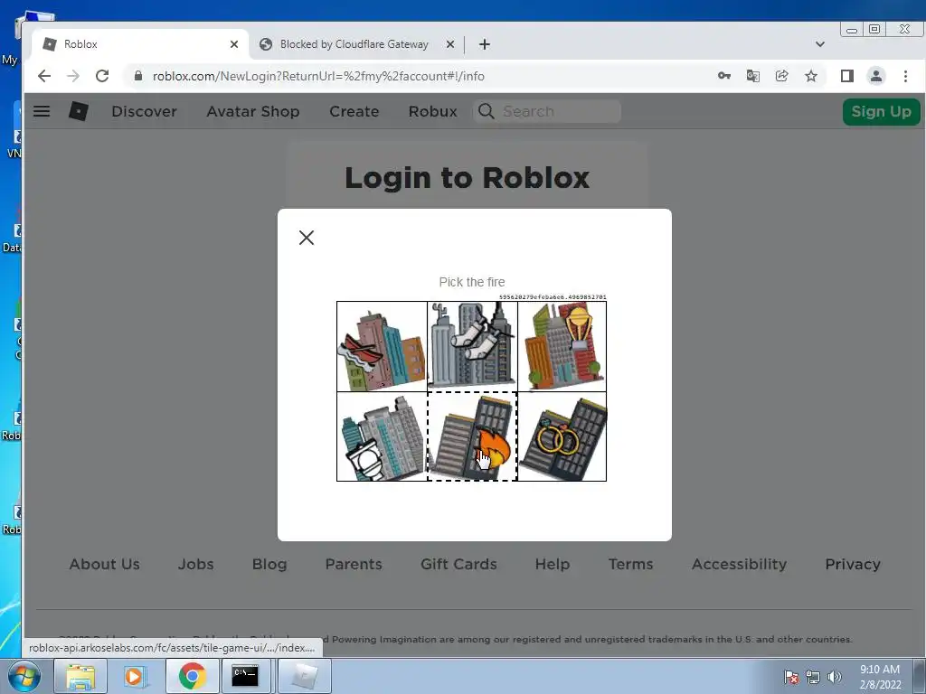Screen dimensions: 926x694
Task: Switch to the Roblox tab
Action: (x=140, y=44)
